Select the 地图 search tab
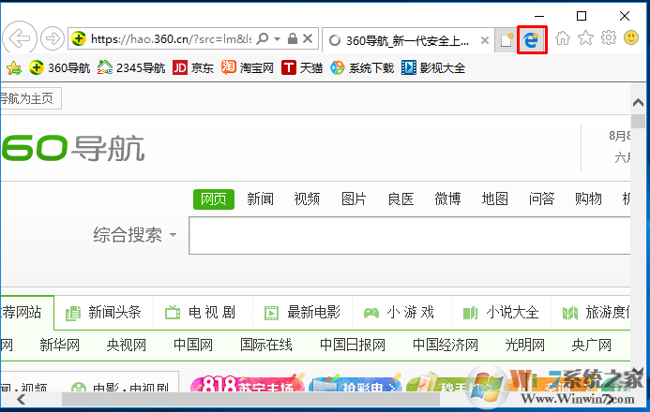The image size is (650, 412). click(494, 199)
